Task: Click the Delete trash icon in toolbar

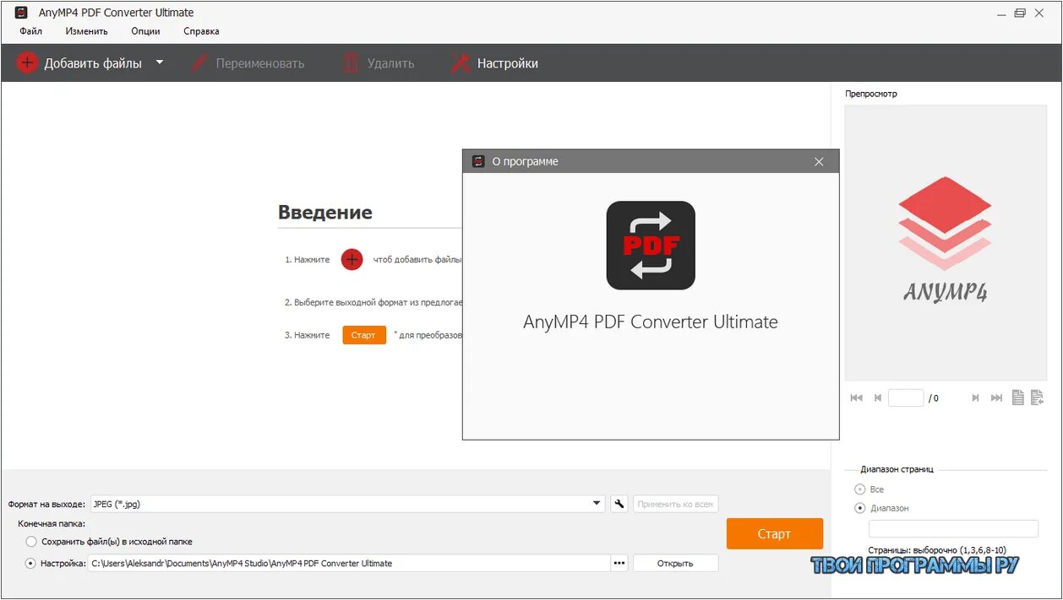Action: click(351, 62)
